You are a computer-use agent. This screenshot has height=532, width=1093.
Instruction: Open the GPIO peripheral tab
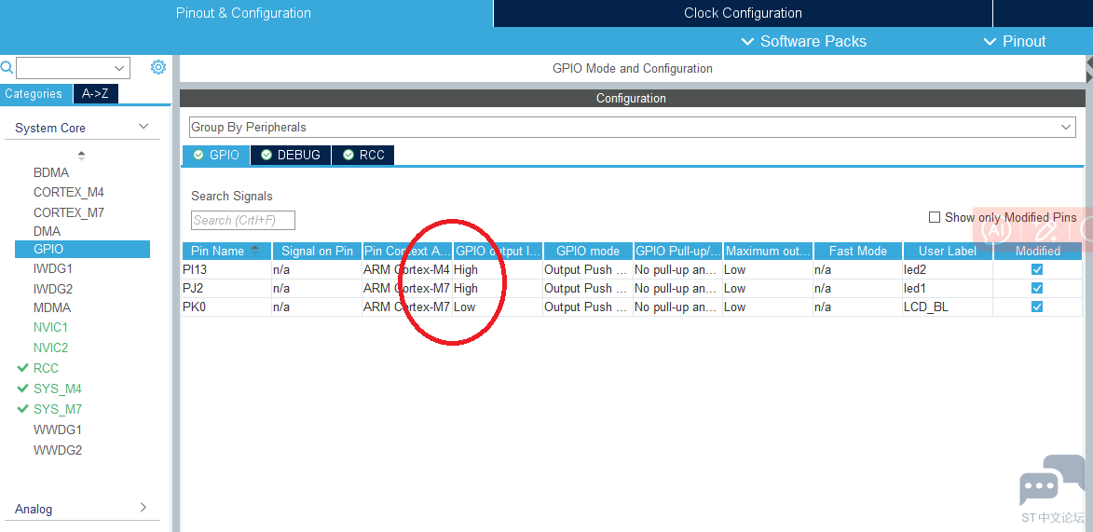tap(215, 155)
